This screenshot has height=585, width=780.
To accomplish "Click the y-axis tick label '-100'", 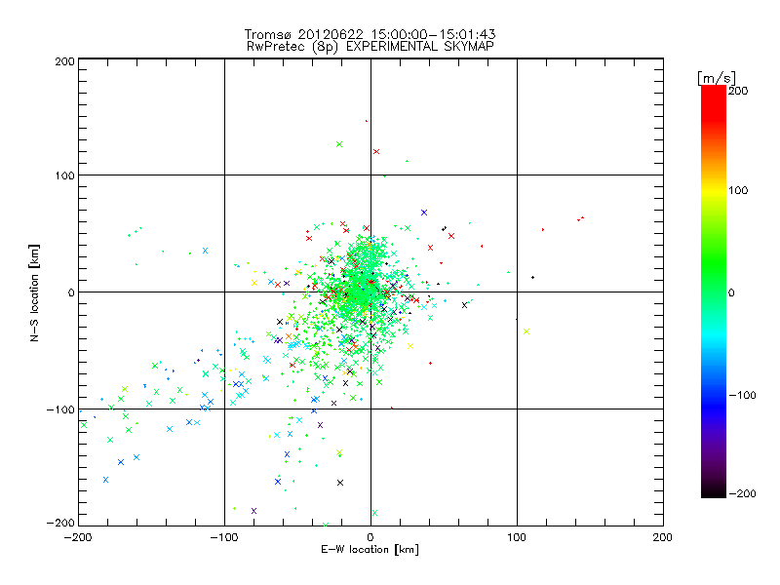I will [60, 409].
